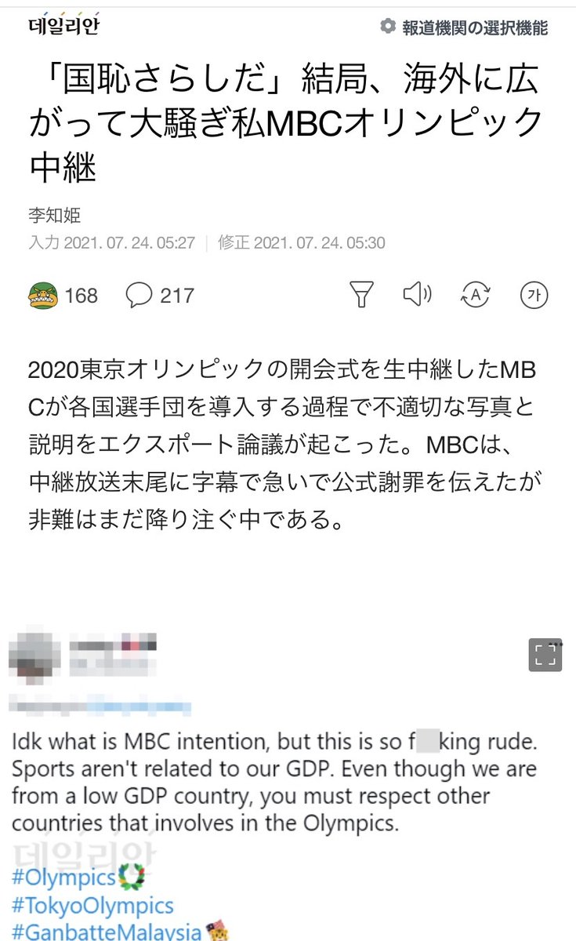Tap the funnel summary icon
The height and width of the screenshot is (941, 576).
coord(360,295)
